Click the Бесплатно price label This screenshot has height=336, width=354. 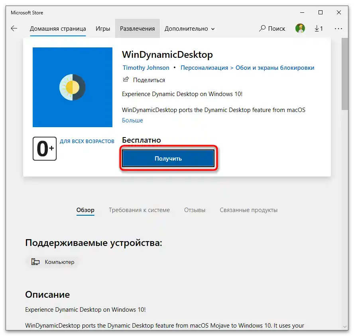142,140
